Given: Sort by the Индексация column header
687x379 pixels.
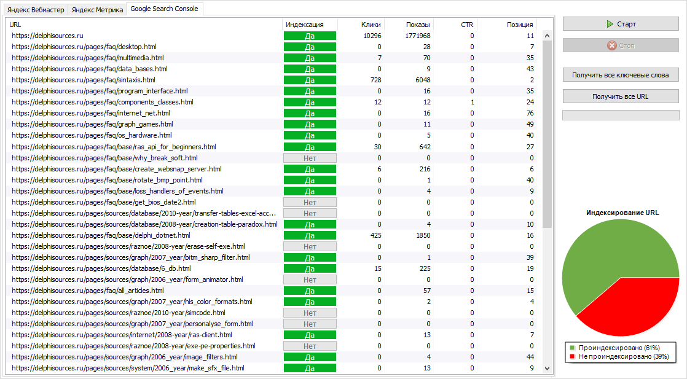Looking at the screenshot, I should point(305,25).
